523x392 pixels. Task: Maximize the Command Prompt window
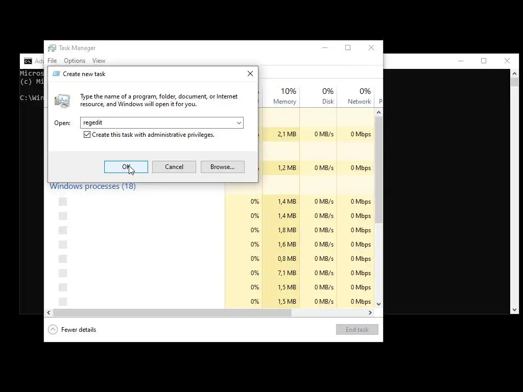[x=484, y=61]
